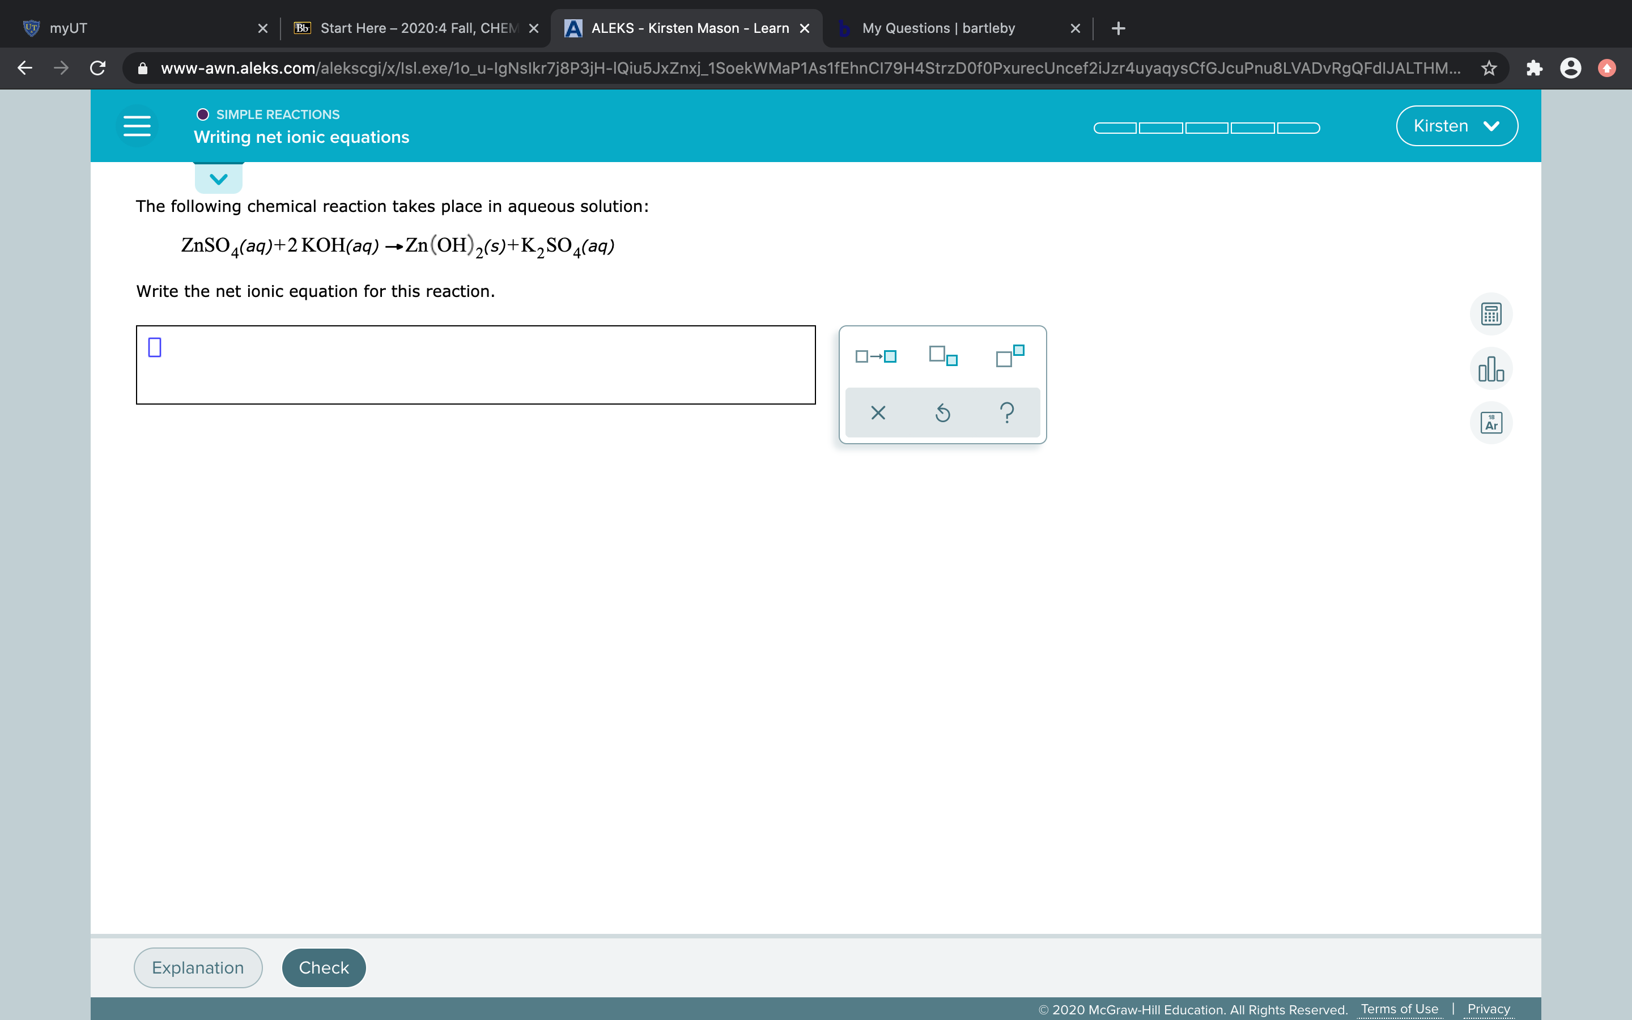
Task: Click the Check button
Action: coord(324,967)
